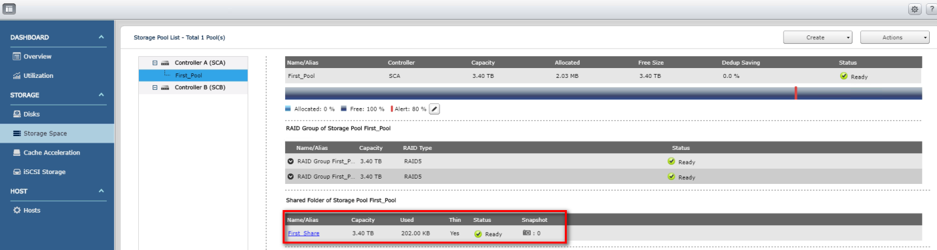Expand the first RAID Group row arrow
Viewport: 937px width, 250px height.
[x=290, y=162]
